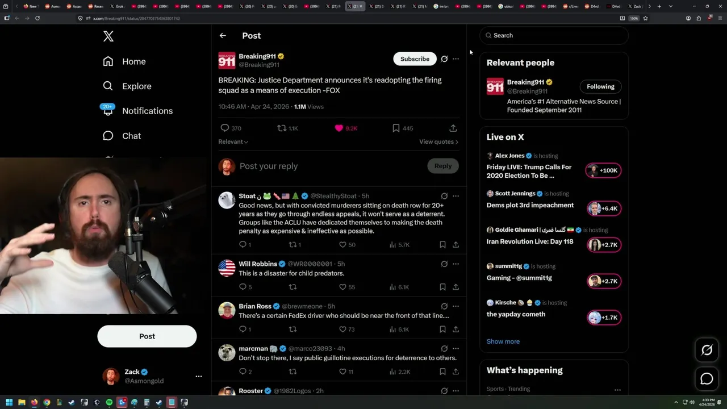
Task: Open the Spotify taskbar icon
Action: tap(109, 402)
